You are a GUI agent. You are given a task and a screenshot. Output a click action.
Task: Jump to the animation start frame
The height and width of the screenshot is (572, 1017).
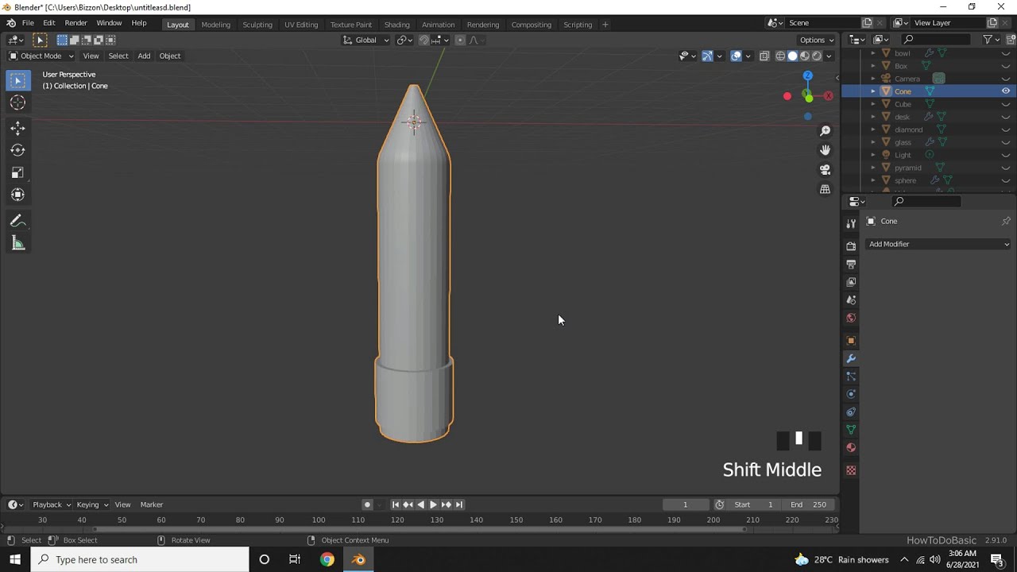click(395, 504)
